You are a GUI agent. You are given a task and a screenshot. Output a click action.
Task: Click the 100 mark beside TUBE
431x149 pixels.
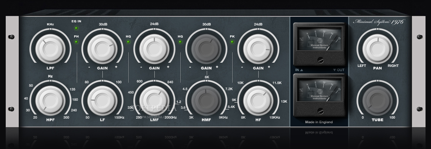392,117
